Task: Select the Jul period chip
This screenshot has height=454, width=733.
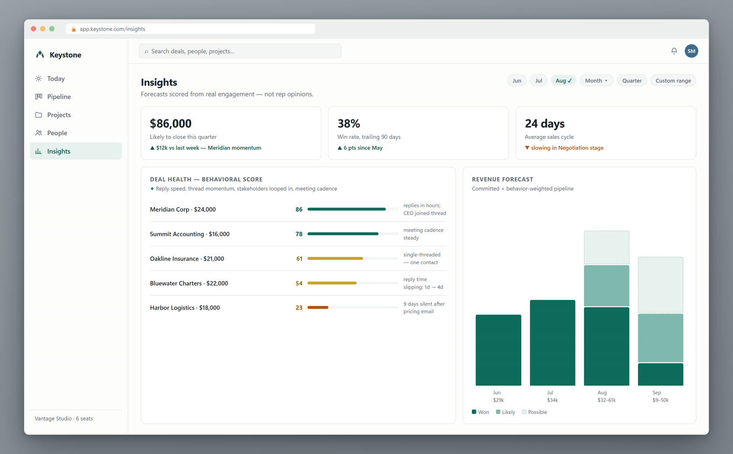Action: tap(539, 81)
